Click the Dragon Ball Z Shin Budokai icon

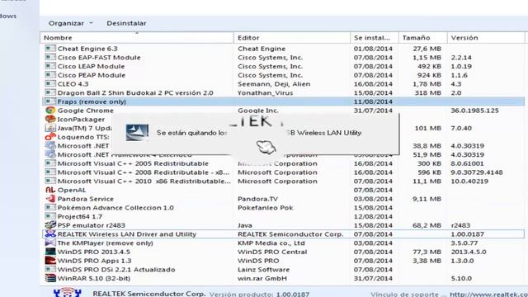(x=50, y=92)
